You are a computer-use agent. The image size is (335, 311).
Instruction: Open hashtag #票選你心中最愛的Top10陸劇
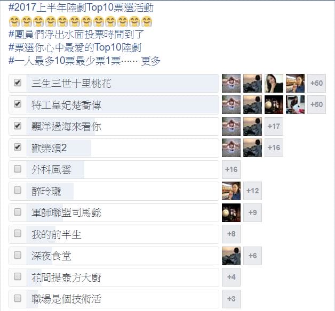[x=75, y=47]
